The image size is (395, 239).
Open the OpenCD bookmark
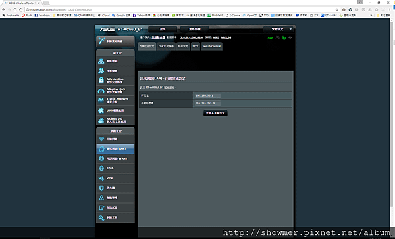pos(250,15)
